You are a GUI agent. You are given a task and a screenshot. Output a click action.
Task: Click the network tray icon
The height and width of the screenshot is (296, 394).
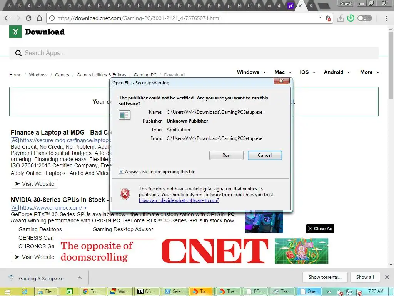click(x=349, y=292)
